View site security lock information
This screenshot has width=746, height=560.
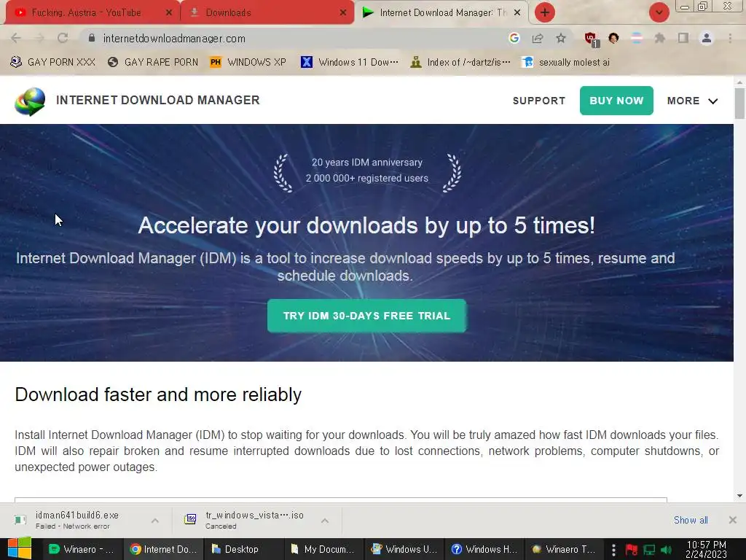click(x=92, y=38)
